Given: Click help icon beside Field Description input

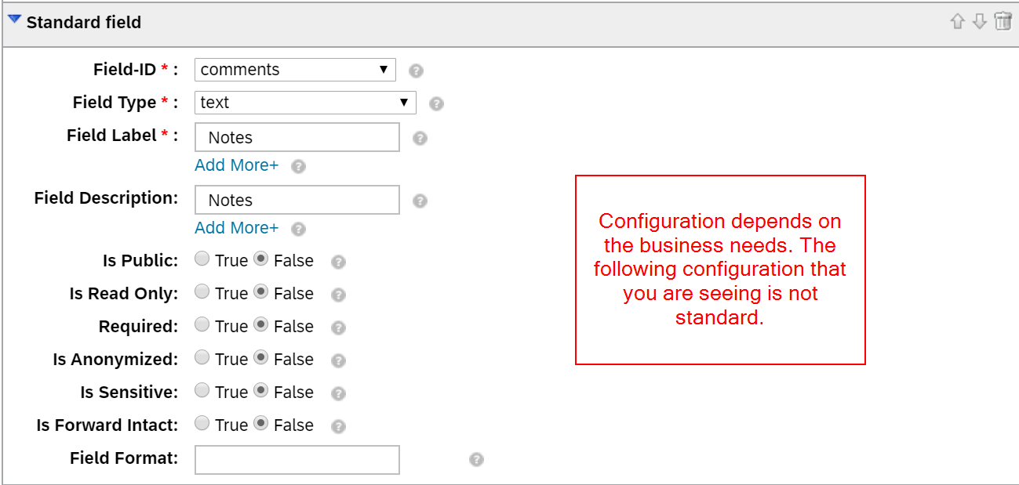Looking at the screenshot, I should pos(420,201).
